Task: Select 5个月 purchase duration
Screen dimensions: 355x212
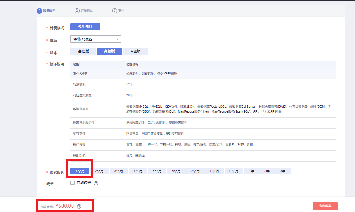Action: click(x=157, y=171)
